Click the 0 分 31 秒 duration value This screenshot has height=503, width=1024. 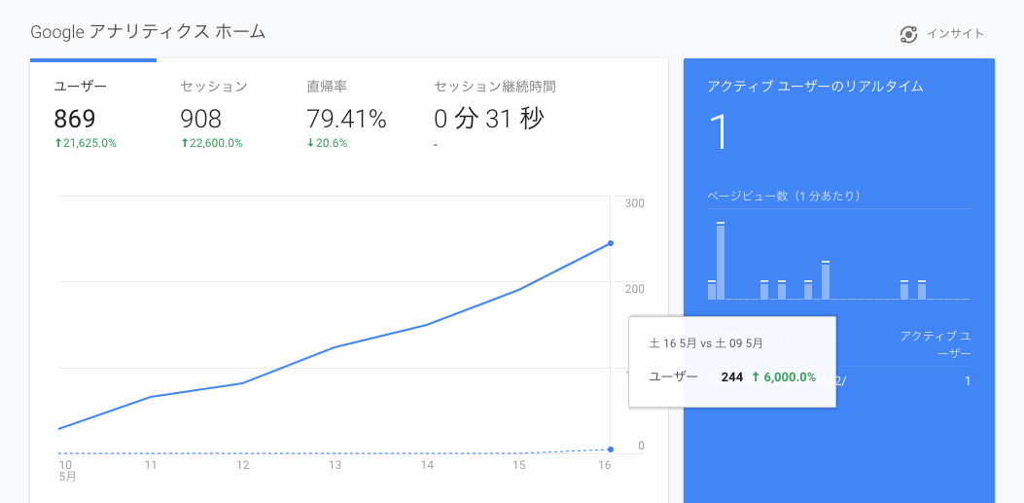489,119
